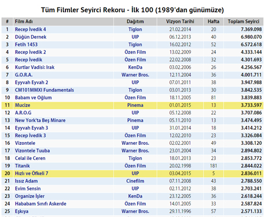Click the Film Adı column header
The height and width of the screenshot is (217, 265).
24,21
